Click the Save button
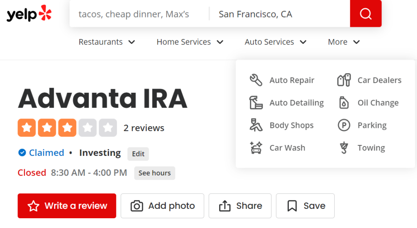 pyautogui.click(x=305, y=206)
